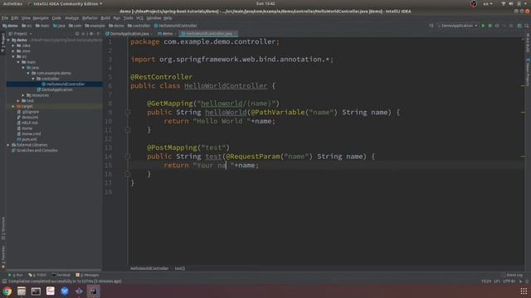Open the IntelliJ IDEA dock icon
Screen dimensions: 531x298
point(94,291)
